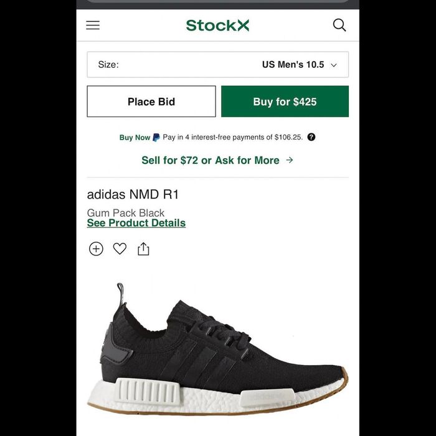Click the See Product Details link
This screenshot has height=436, width=436.
[x=136, y=223]
